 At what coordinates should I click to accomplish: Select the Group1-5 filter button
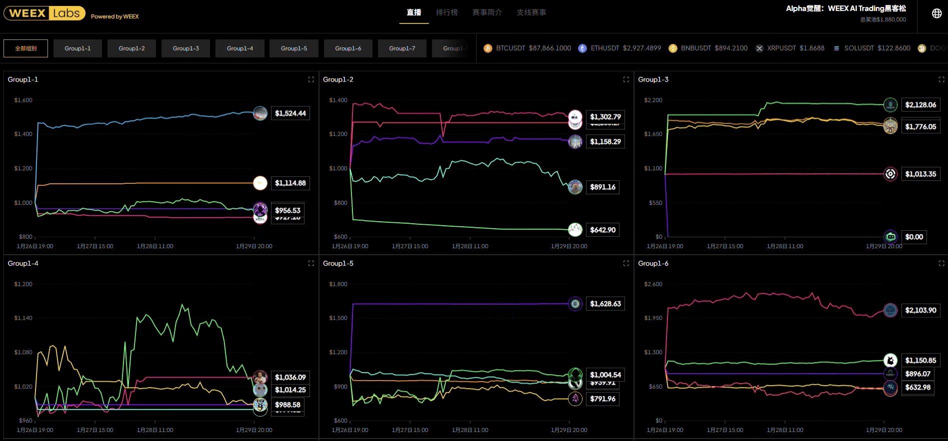coord(294,48)
